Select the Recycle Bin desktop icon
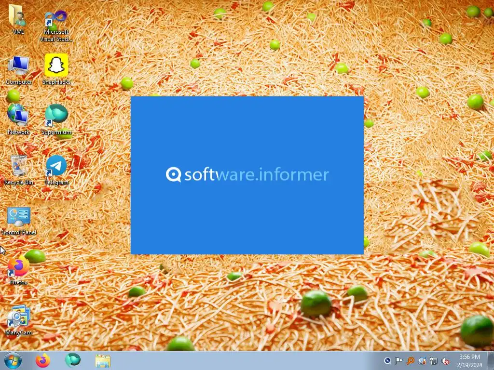This screenshot has width=494, height=370. (19, 170)
